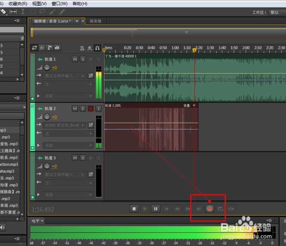Toggle Skip Selection transport button
The image size is (286, 246).
tap(231, 209)
